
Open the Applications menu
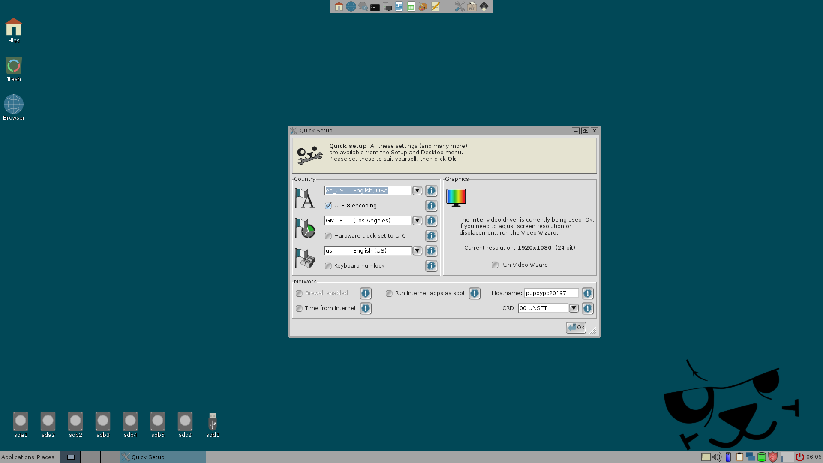click(18, 457)
